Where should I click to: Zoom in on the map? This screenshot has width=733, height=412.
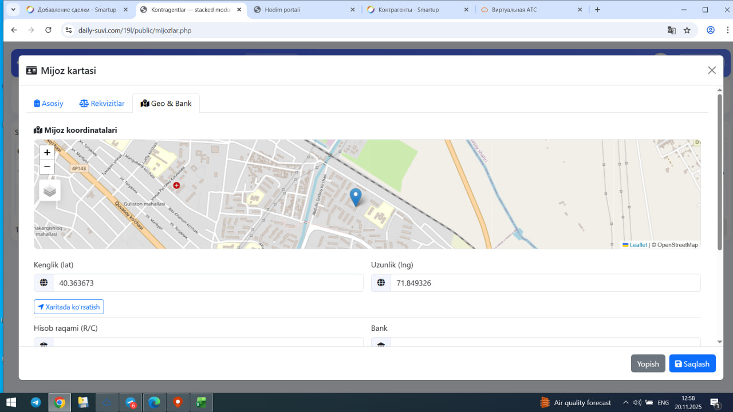click(47, 153)
